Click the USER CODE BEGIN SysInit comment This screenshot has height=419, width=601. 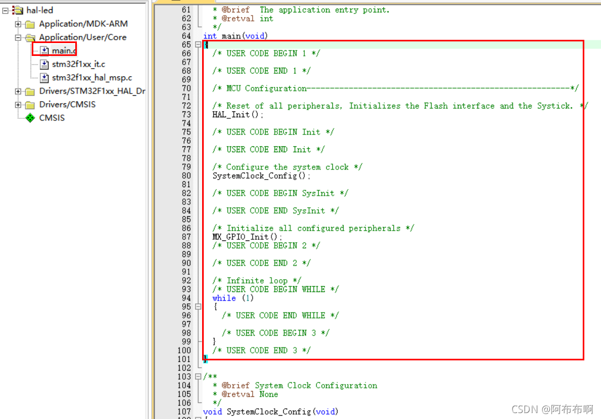click(280, 193)
